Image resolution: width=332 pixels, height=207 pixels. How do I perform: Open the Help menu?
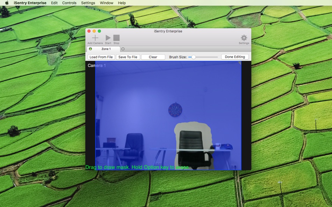pyautogui.click(x=122, y=3)
